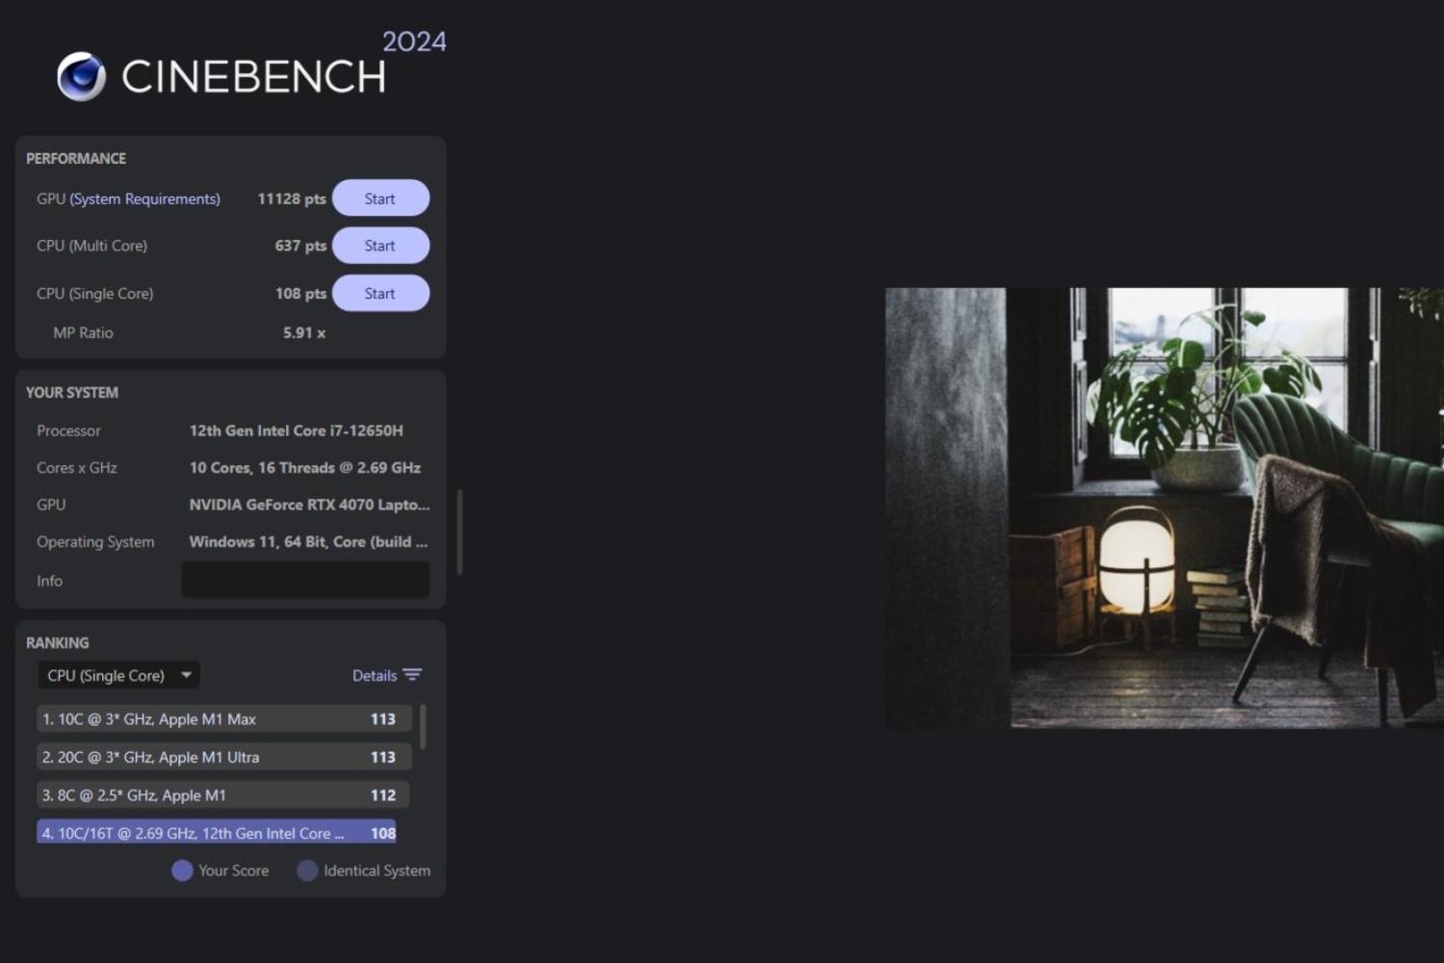
Task: Run the CPU Single Core test
Action: [x=380, y=294]
